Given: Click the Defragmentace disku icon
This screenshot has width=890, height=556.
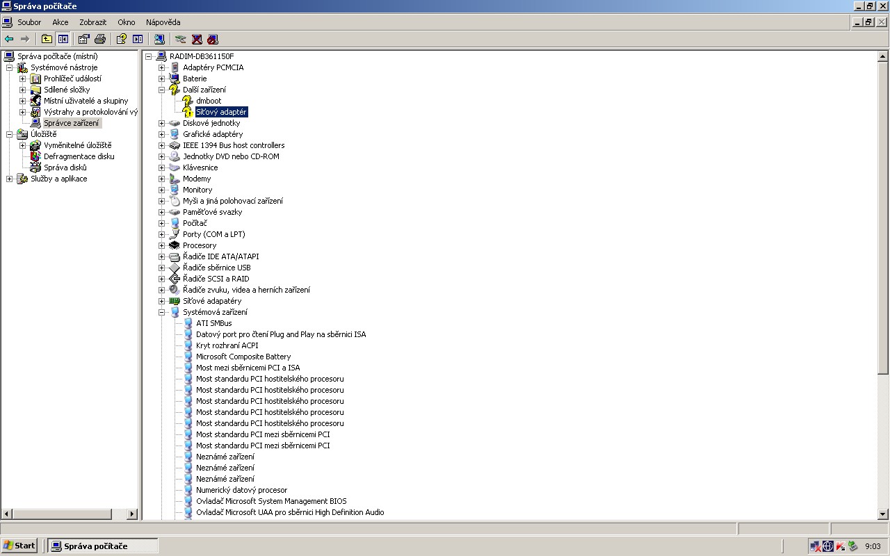Looking at the screenshot, I should point(35,156).
